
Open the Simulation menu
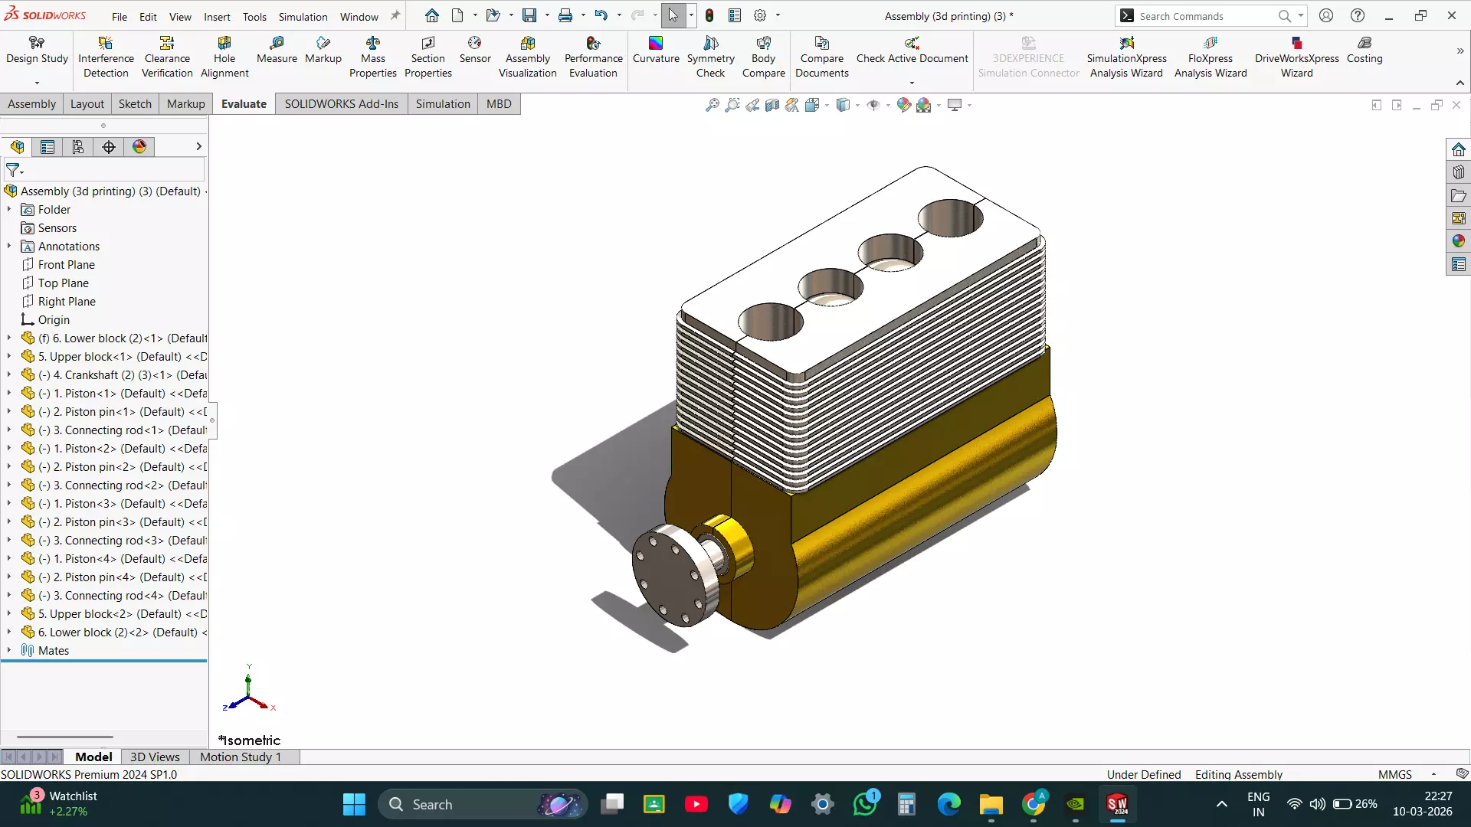pos(303,17)
